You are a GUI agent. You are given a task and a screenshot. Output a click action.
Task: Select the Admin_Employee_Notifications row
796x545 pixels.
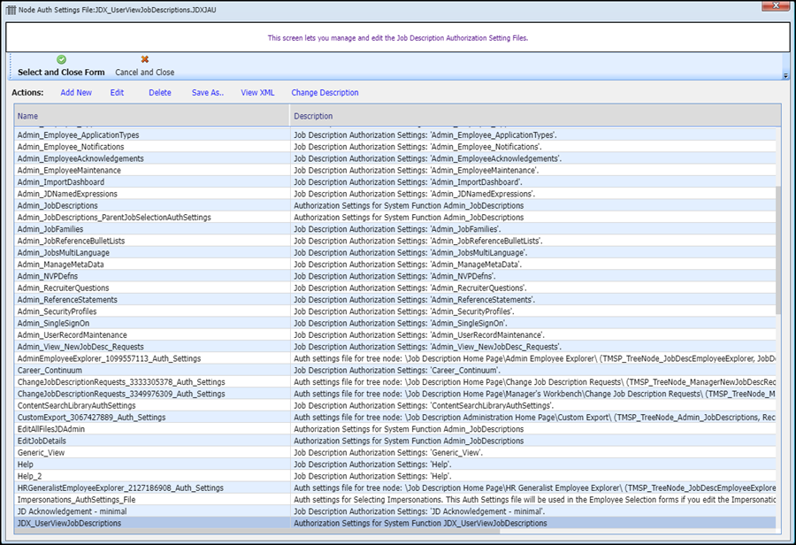point(395,147)
